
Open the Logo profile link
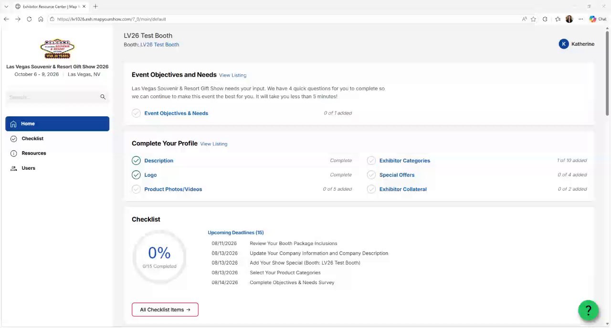click(150, 175)
